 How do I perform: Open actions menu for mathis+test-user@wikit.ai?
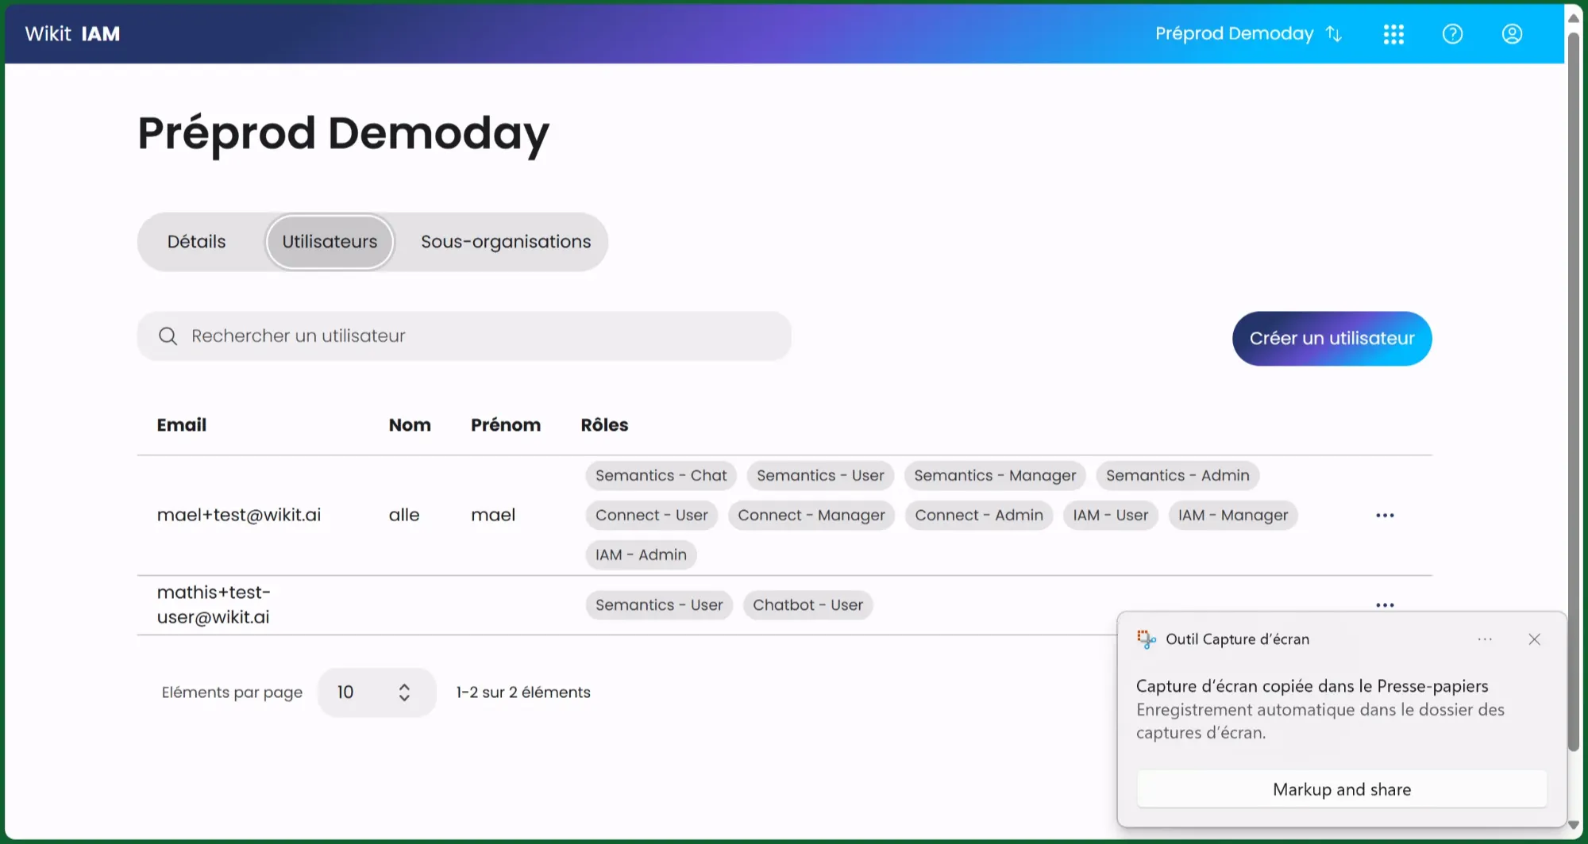coord(1385,604)
